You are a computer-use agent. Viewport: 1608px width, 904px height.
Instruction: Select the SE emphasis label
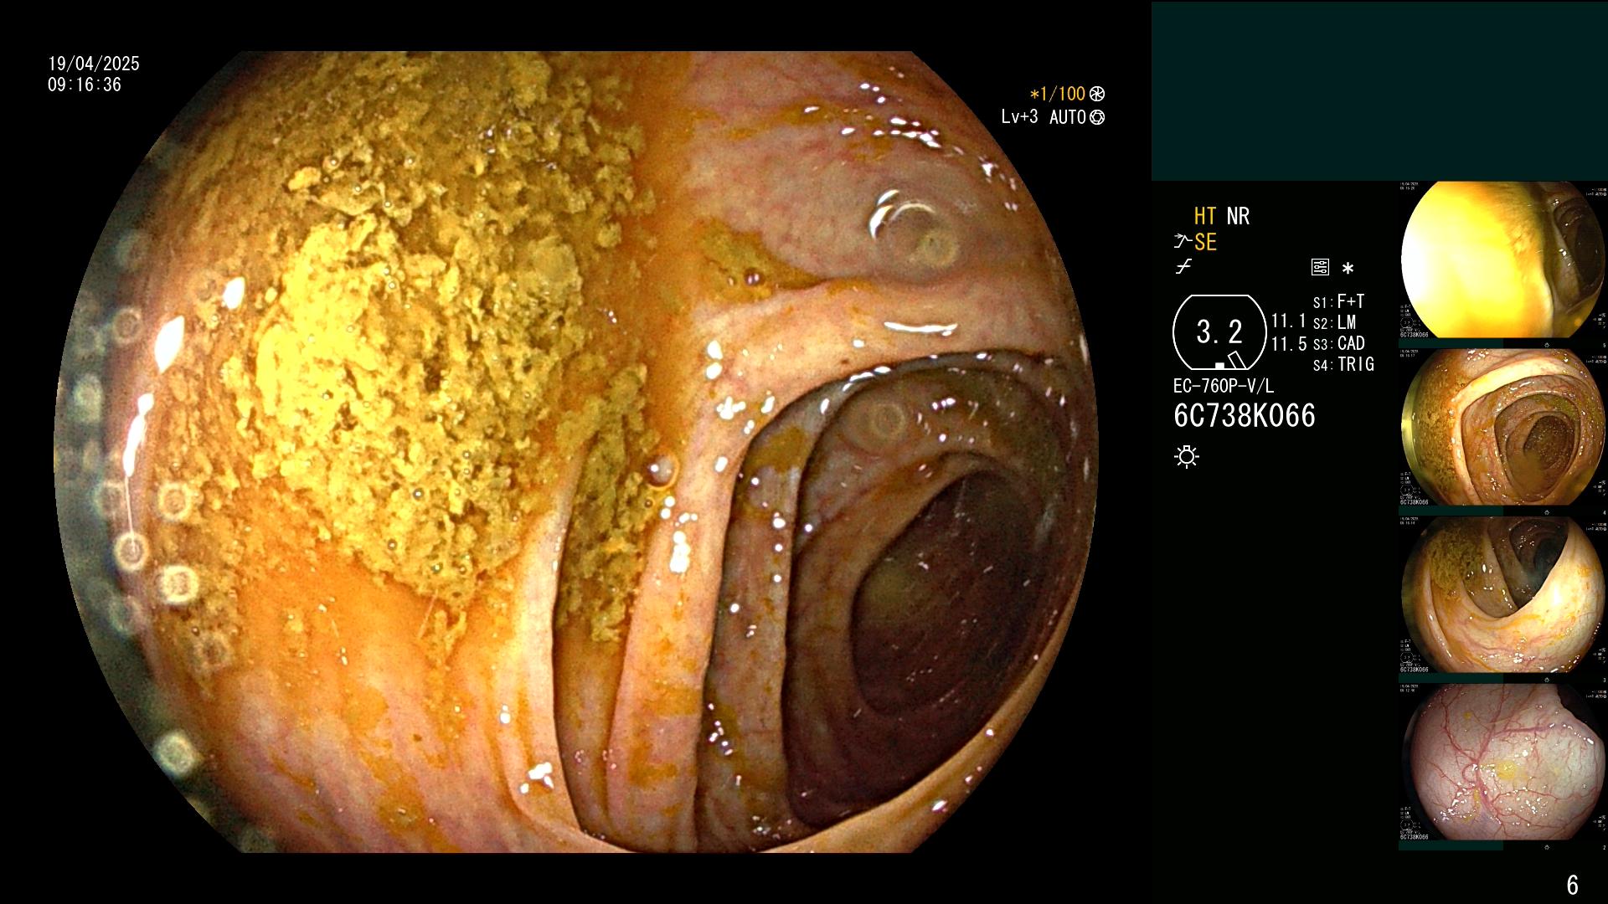pyautogui.click(x=1205, y=243)
